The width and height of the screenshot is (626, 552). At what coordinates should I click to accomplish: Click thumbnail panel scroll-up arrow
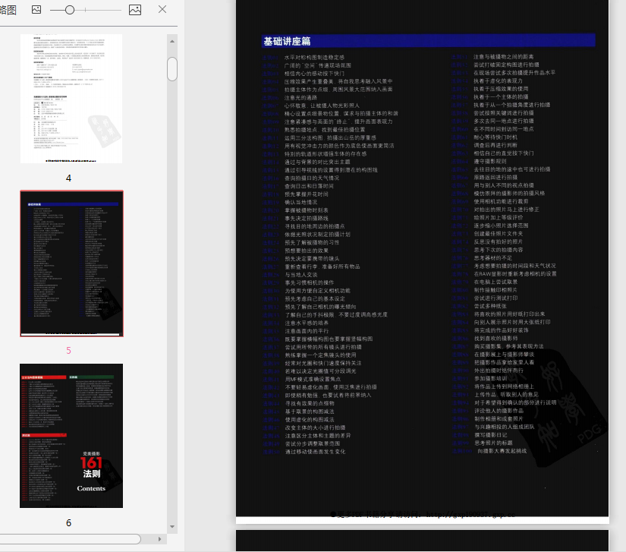tap(172, 41)
